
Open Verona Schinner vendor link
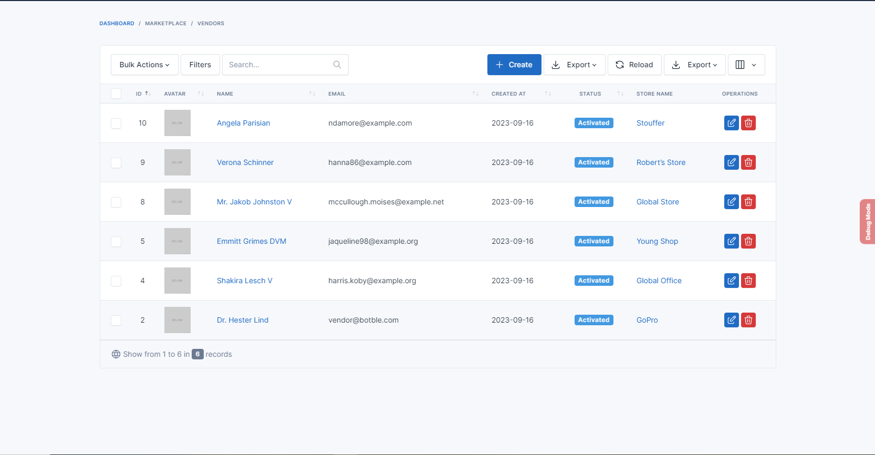[245, 162]
